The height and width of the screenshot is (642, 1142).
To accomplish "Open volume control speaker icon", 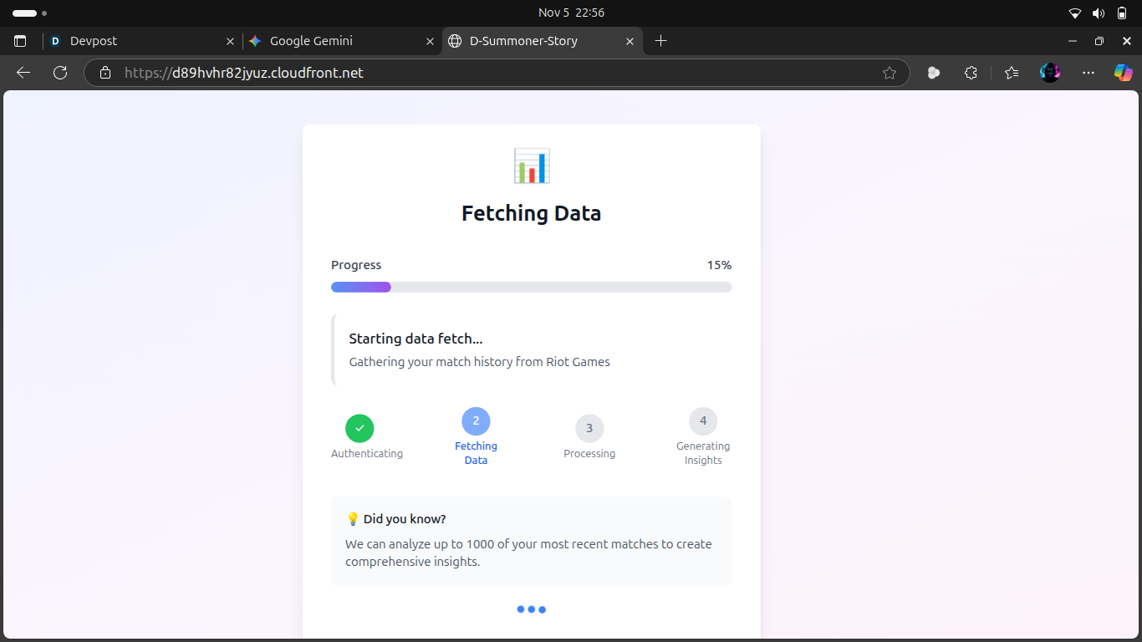I will click(1099, 13).
